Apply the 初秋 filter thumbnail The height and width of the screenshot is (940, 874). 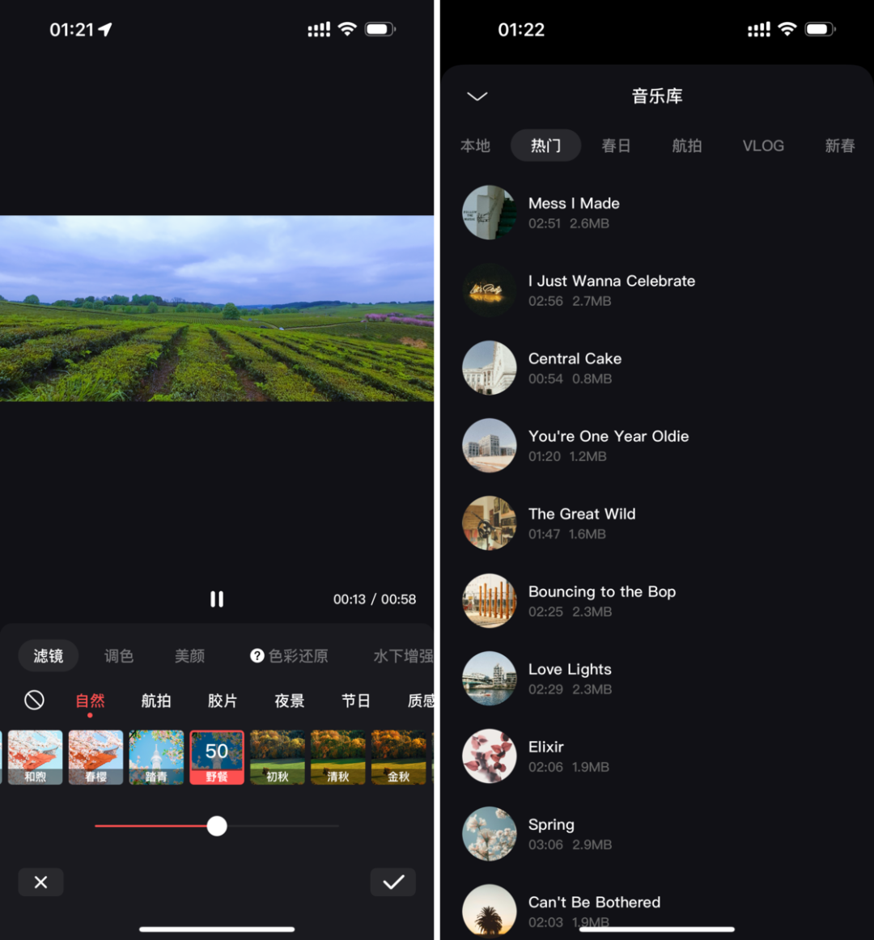(x=277, y=757)
